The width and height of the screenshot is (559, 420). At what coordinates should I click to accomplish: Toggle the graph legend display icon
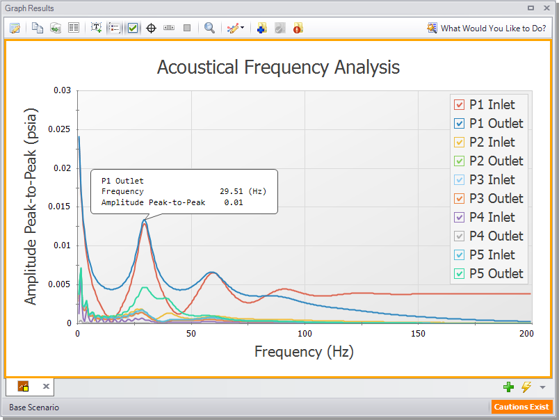115,28
